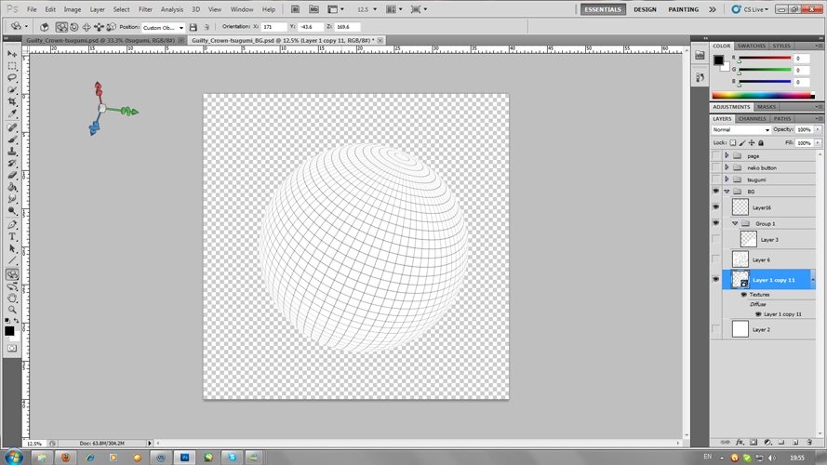Swap foreground and background colors
Screen dimensions: 827x465
[x=17, y=321]
